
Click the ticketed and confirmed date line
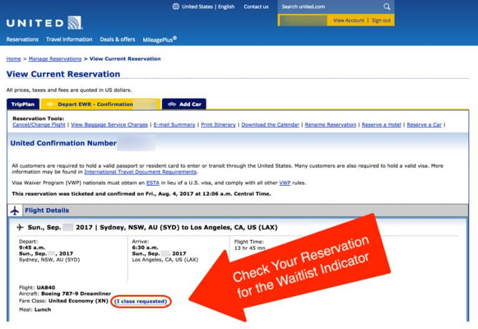point(141,194)
